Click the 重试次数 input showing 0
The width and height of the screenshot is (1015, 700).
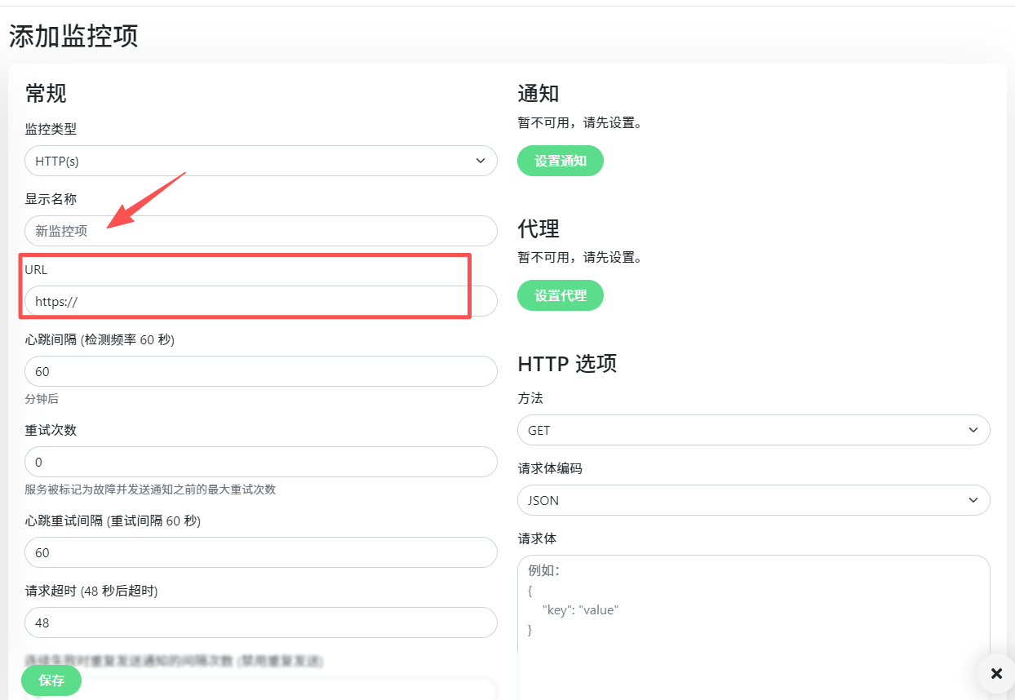(x=261, y=462)
